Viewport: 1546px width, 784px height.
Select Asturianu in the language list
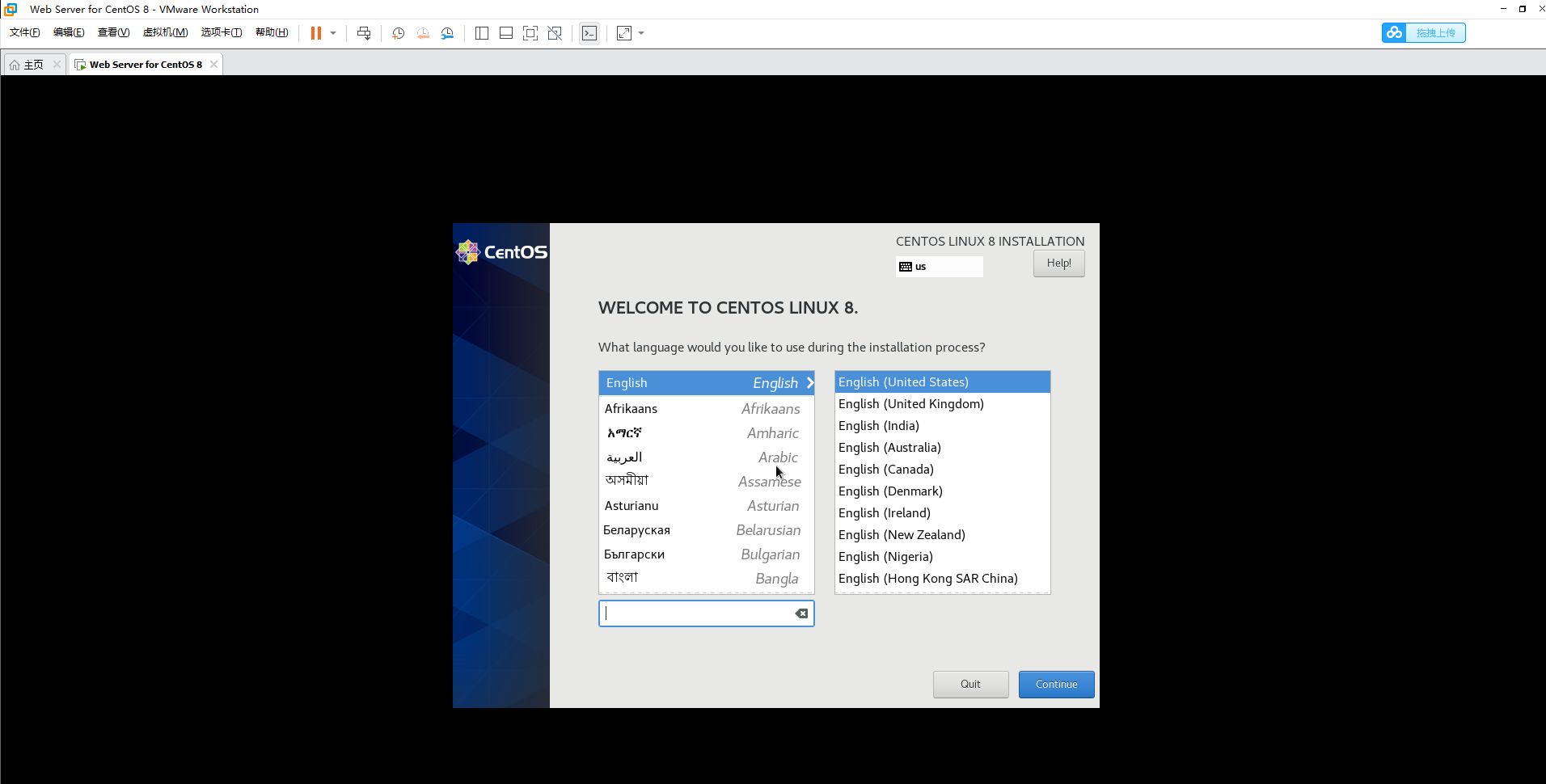707,506
